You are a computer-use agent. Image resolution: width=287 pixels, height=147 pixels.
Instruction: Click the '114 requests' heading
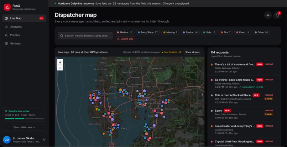tap(219, 52)
